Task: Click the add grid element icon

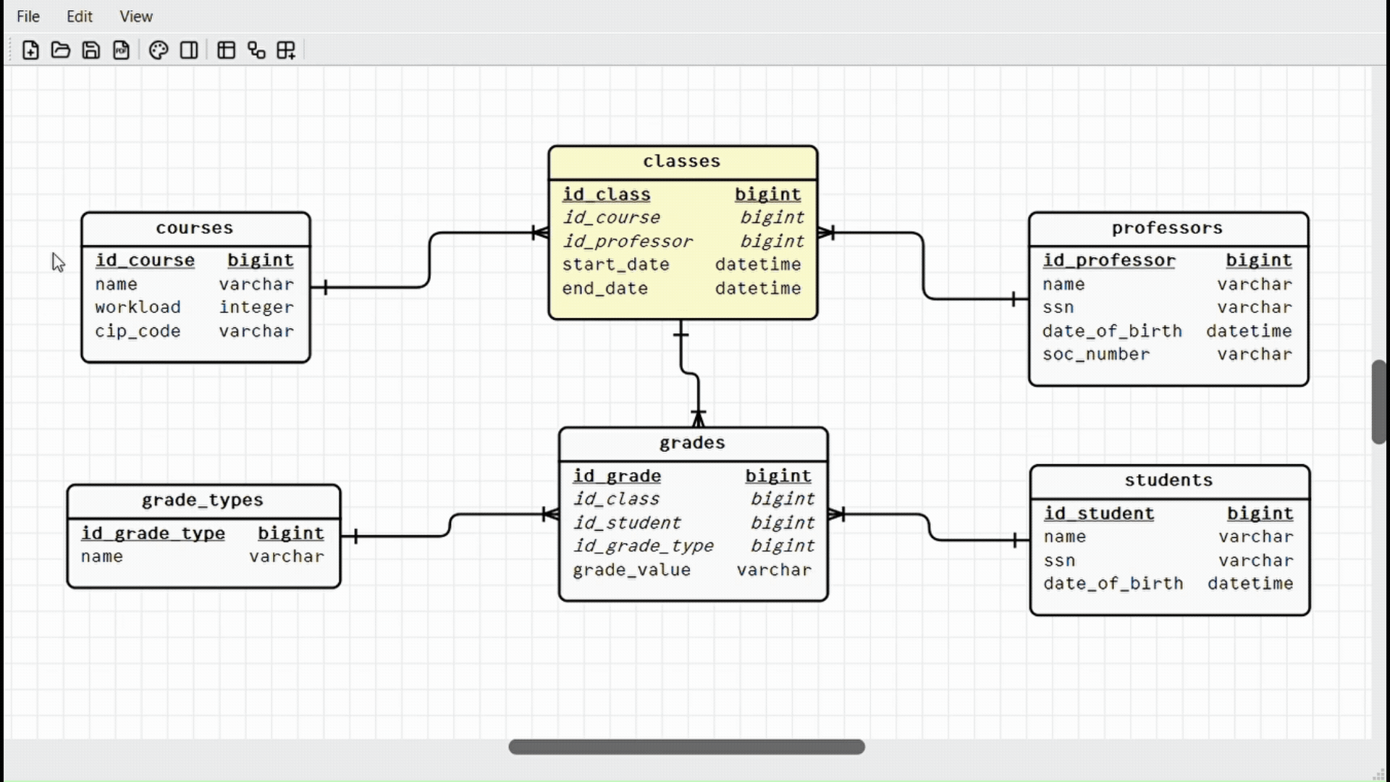Action: pos(287,50)
